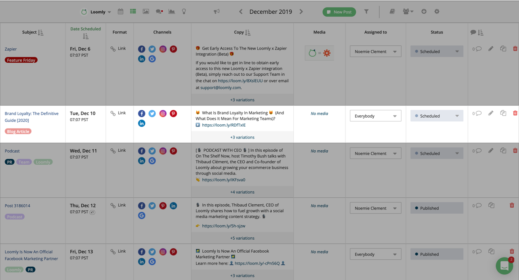The width and height of the screenshot is (519, 280).
Task: Open the support chat bubble
Action: [505, 266]
